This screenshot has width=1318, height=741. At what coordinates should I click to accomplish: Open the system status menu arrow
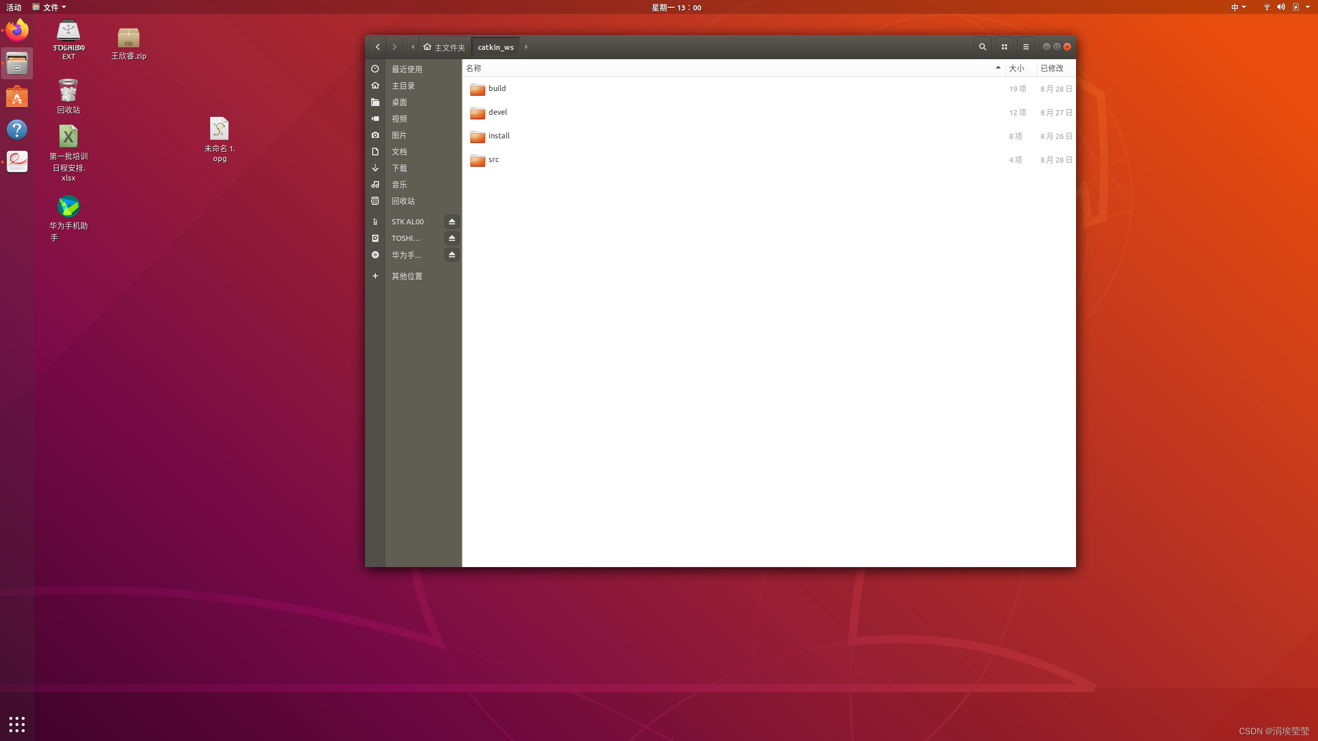pos(1308,7)
